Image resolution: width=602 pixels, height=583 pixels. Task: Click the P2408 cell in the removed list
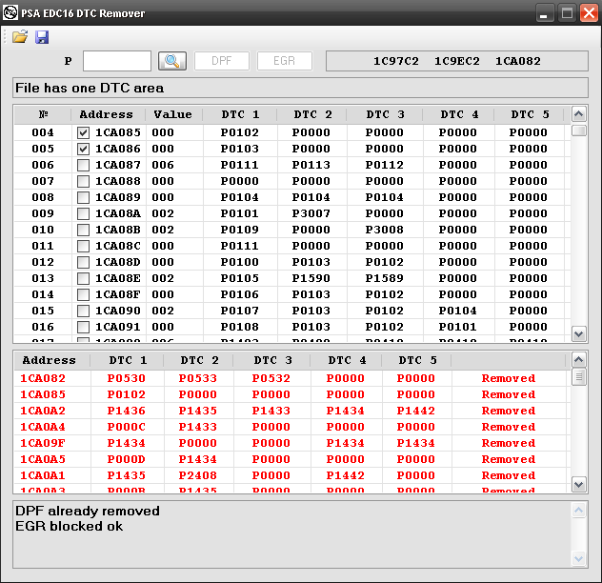click(x=198, y=475)
